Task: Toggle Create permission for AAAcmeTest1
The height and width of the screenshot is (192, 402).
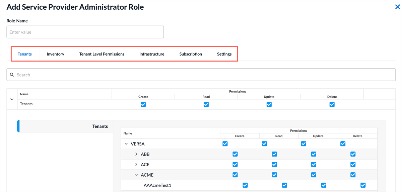Action: coord(245,185)
